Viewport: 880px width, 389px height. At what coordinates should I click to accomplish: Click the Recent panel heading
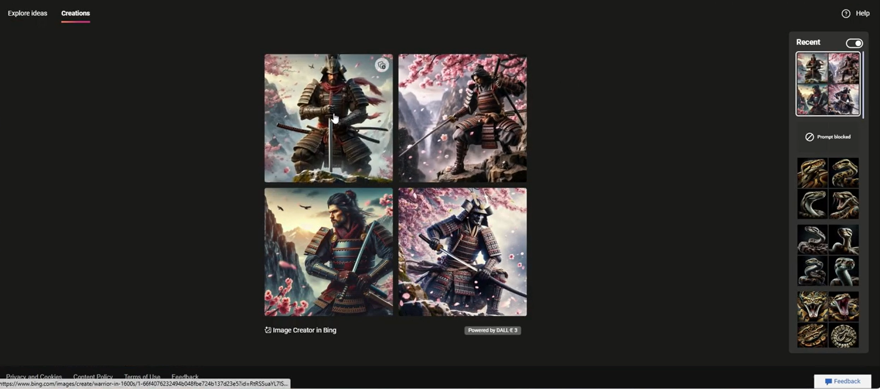[x=808, y=42]
